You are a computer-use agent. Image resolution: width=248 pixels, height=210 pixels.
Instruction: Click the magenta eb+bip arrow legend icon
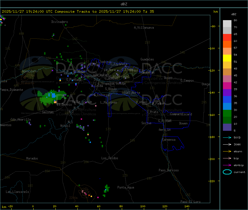click(227, 165)
